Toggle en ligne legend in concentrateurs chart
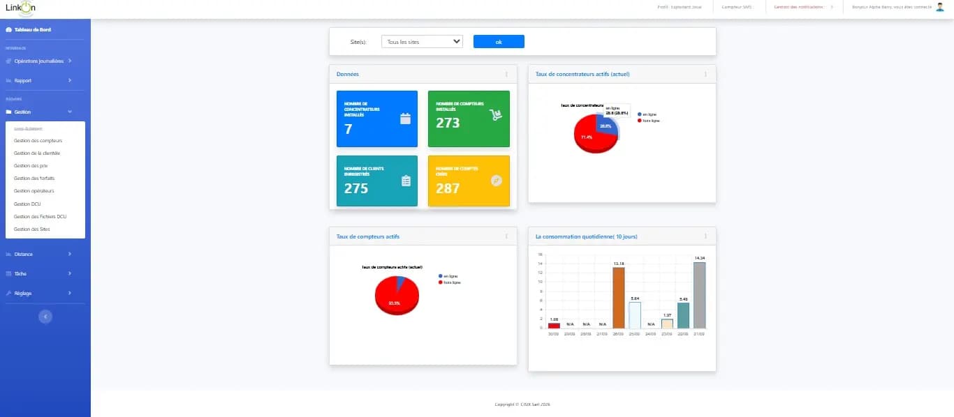 [647, 114]
